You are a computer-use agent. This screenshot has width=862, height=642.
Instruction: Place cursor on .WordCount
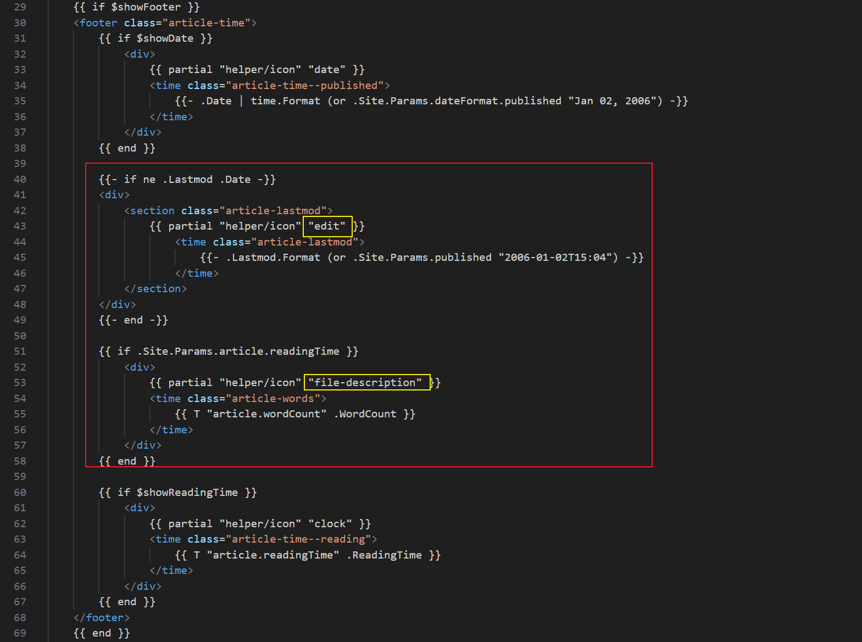pos(365,414)
